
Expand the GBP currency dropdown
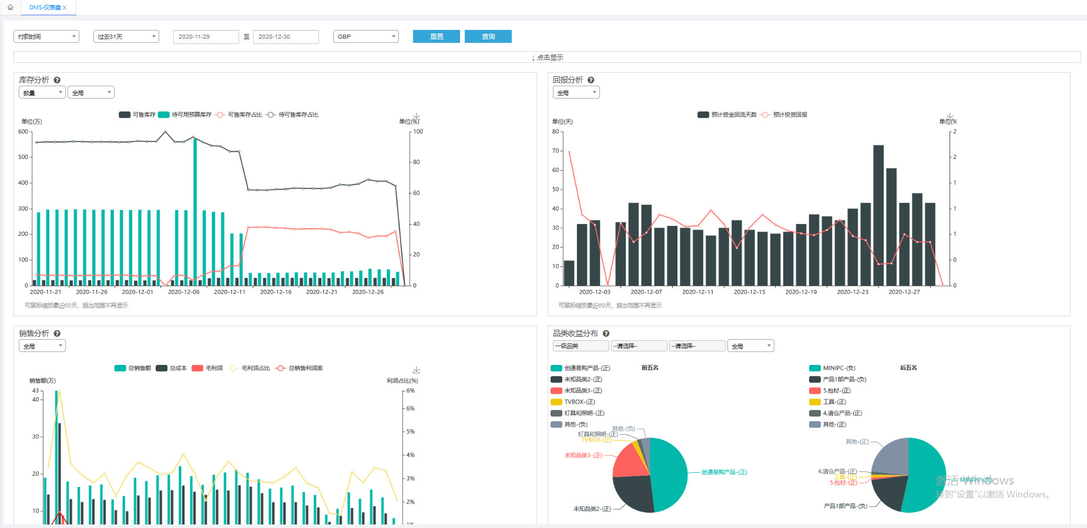365,36
